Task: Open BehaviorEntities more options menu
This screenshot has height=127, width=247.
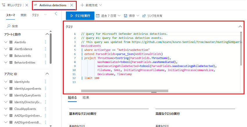Action: (46, 62)
